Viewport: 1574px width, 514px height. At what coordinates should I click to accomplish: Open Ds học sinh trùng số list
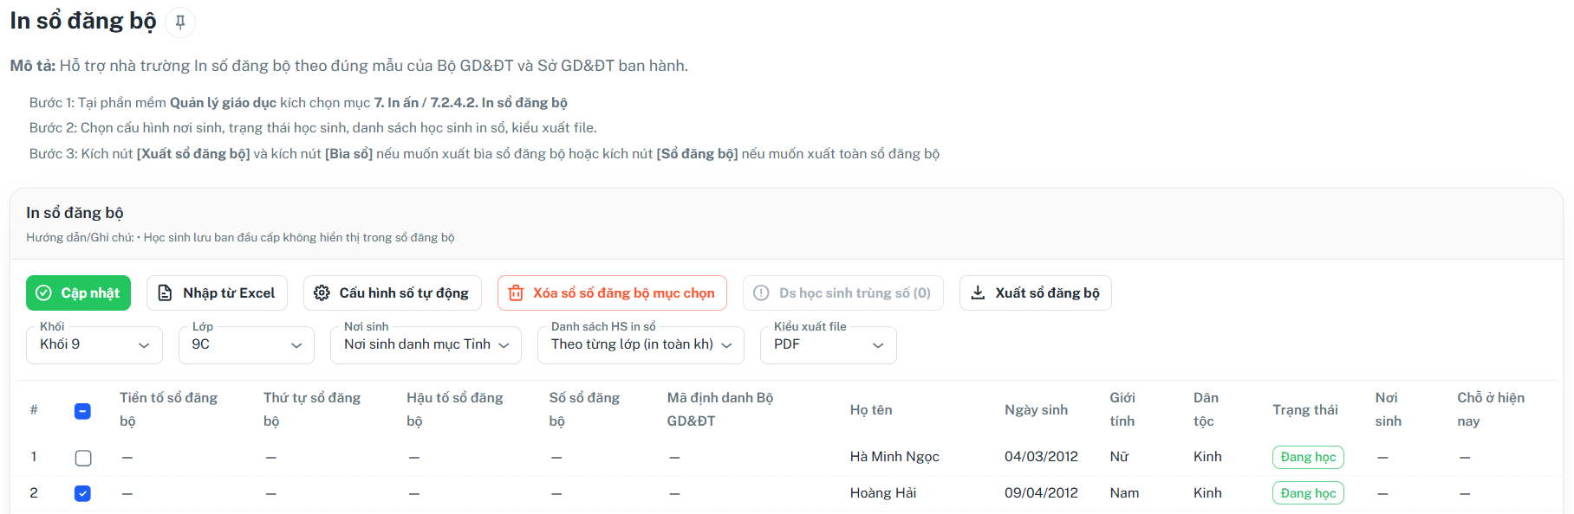pos(842,292)
